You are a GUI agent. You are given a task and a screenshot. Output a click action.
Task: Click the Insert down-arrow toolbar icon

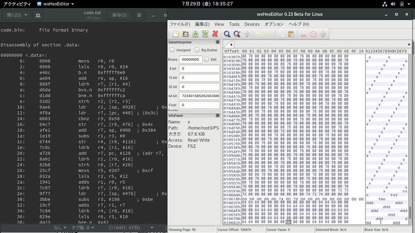323,34
